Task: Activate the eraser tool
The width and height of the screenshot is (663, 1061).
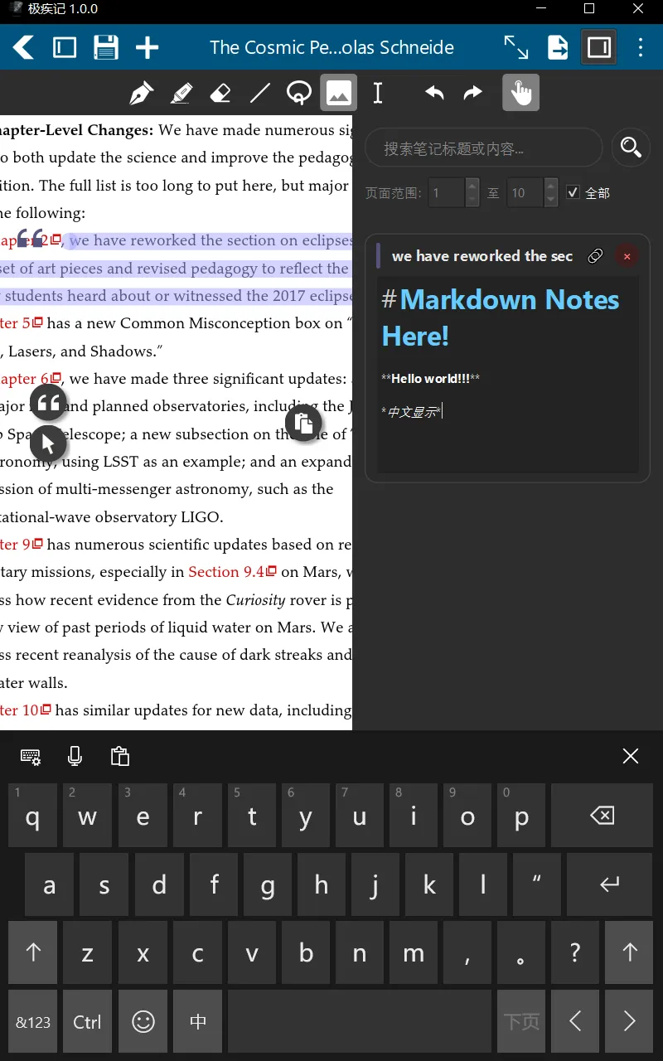Action: [x=220, y=93]
